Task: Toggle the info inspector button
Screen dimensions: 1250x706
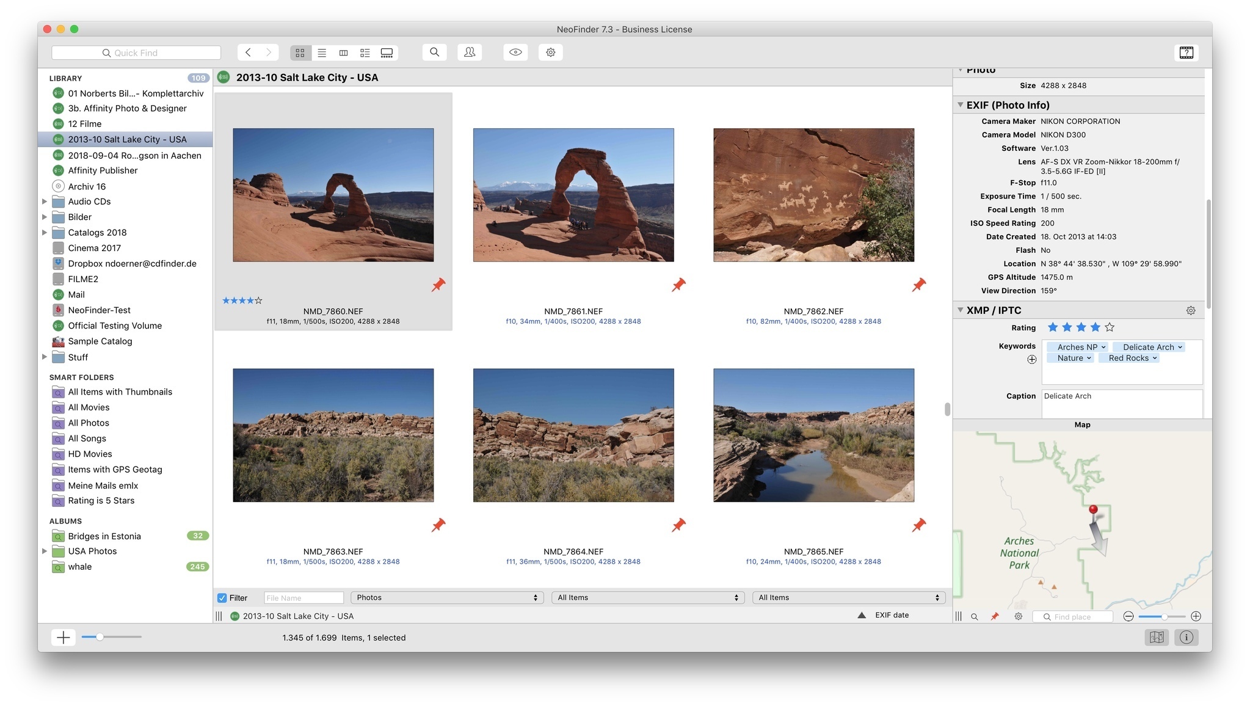Action: tap(1186, 638)
